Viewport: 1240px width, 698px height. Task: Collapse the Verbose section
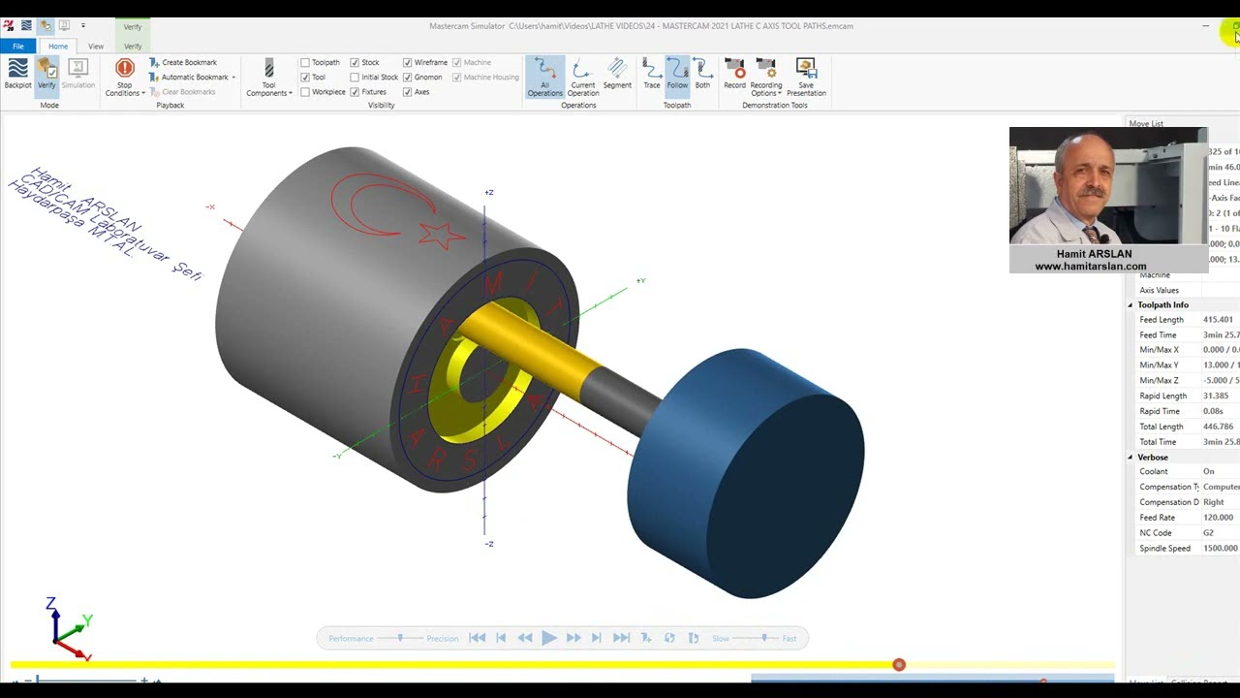[1130, 458]
